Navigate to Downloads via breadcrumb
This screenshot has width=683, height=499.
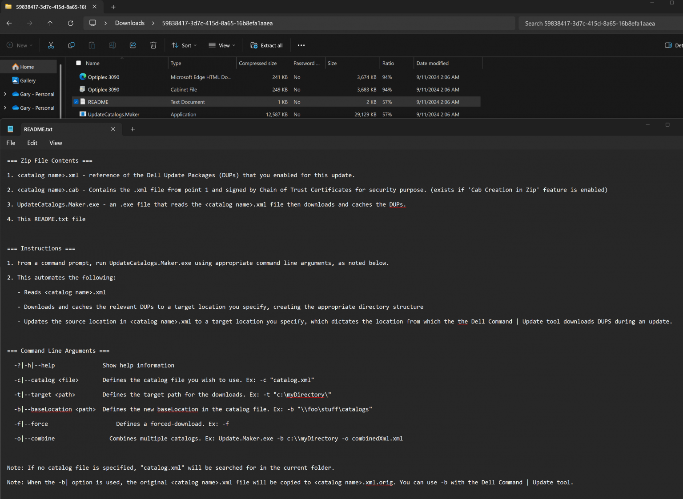[x=129, y=23]
